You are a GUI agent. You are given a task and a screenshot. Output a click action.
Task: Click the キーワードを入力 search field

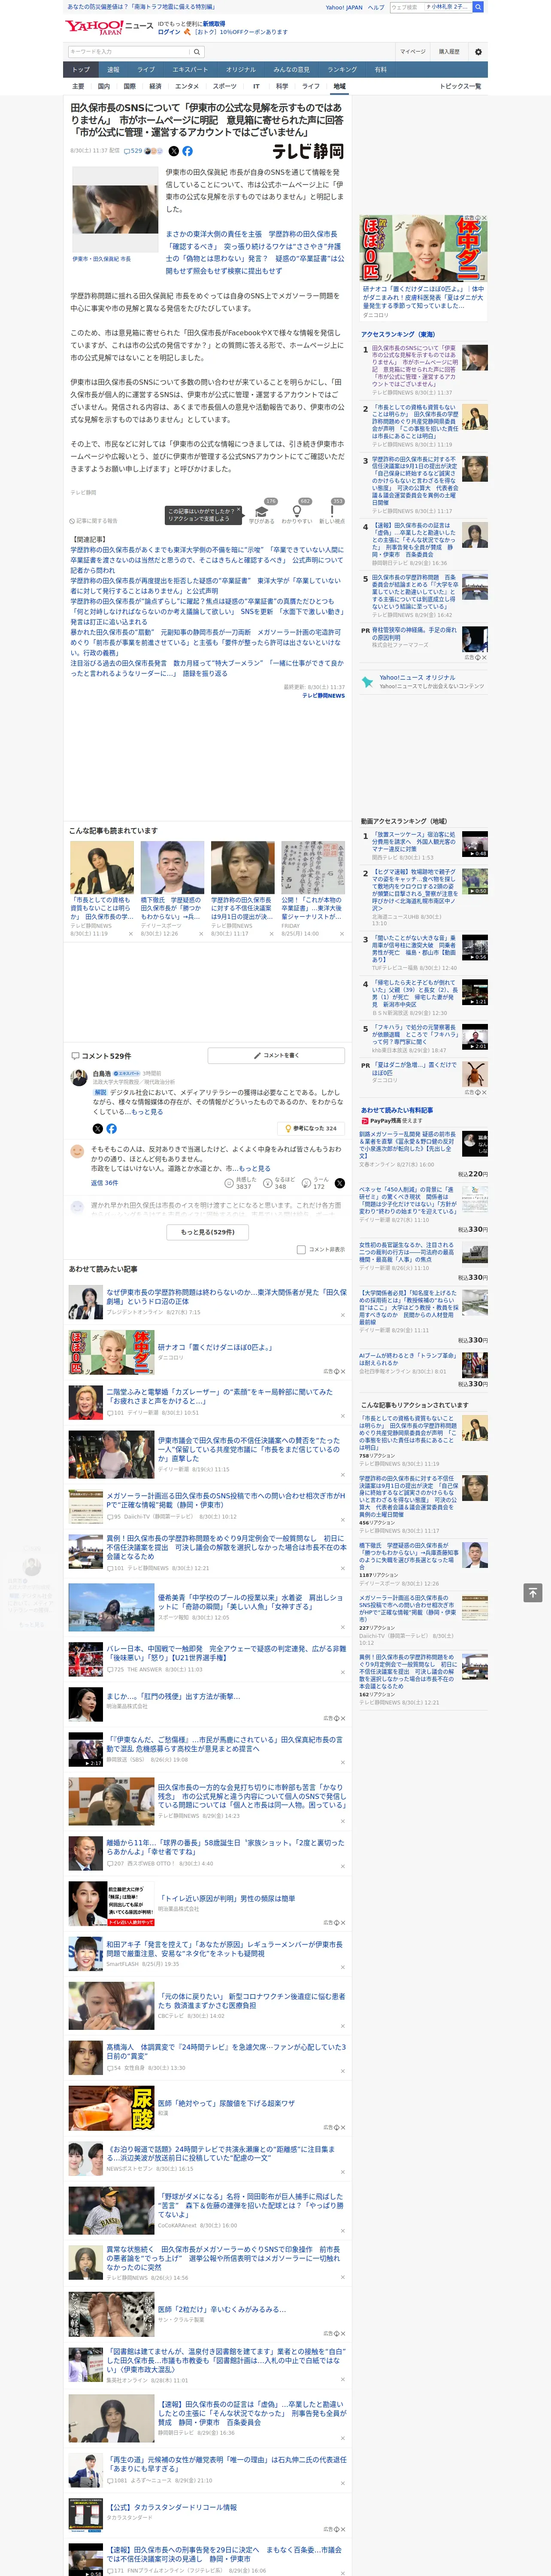click(x=129, y=51)
